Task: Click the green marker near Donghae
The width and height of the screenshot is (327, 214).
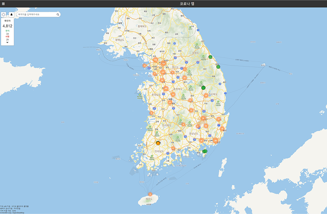Action: (218, 67)
